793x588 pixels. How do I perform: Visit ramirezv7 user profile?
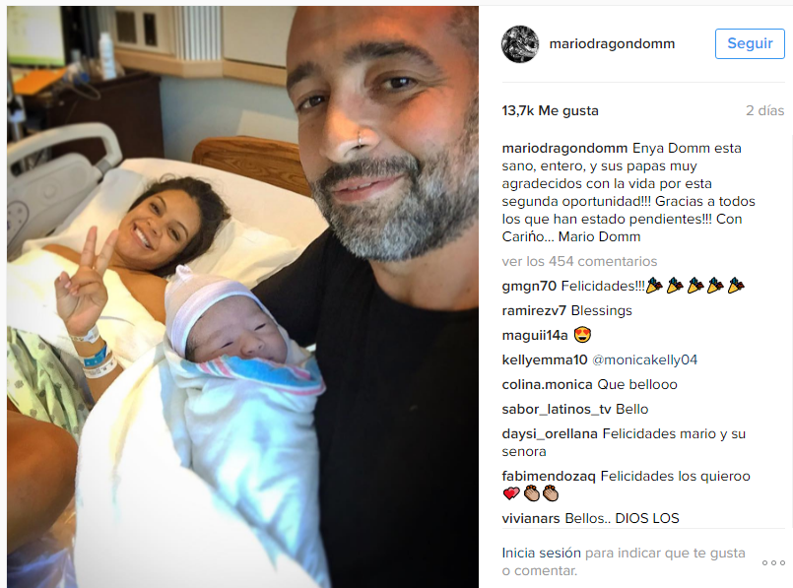534,310
